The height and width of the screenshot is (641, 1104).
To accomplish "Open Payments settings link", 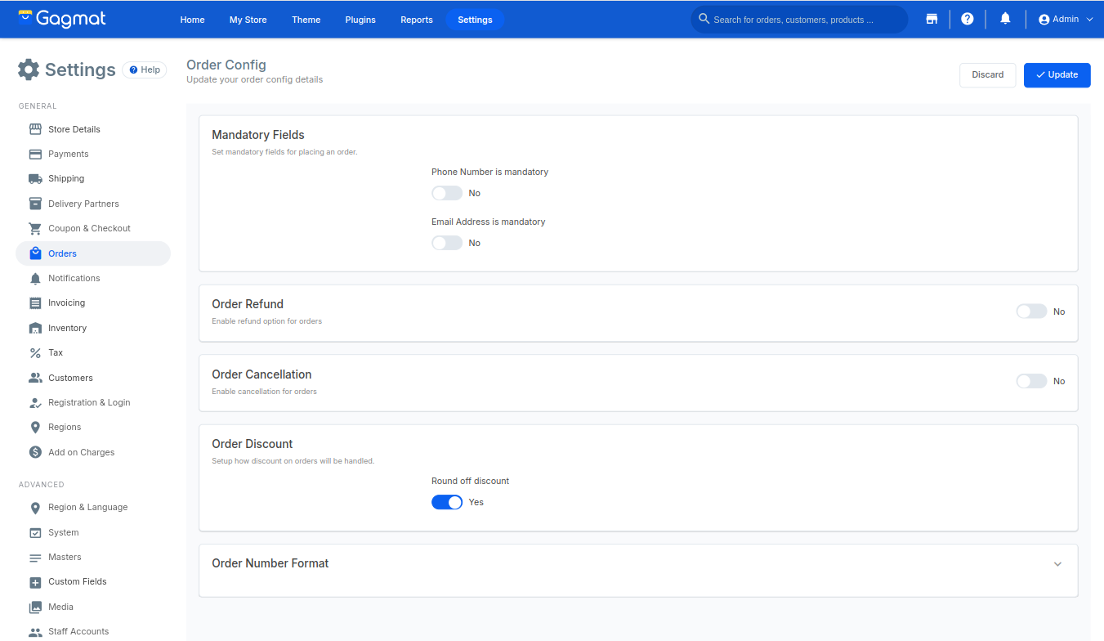I will (69, 154).
